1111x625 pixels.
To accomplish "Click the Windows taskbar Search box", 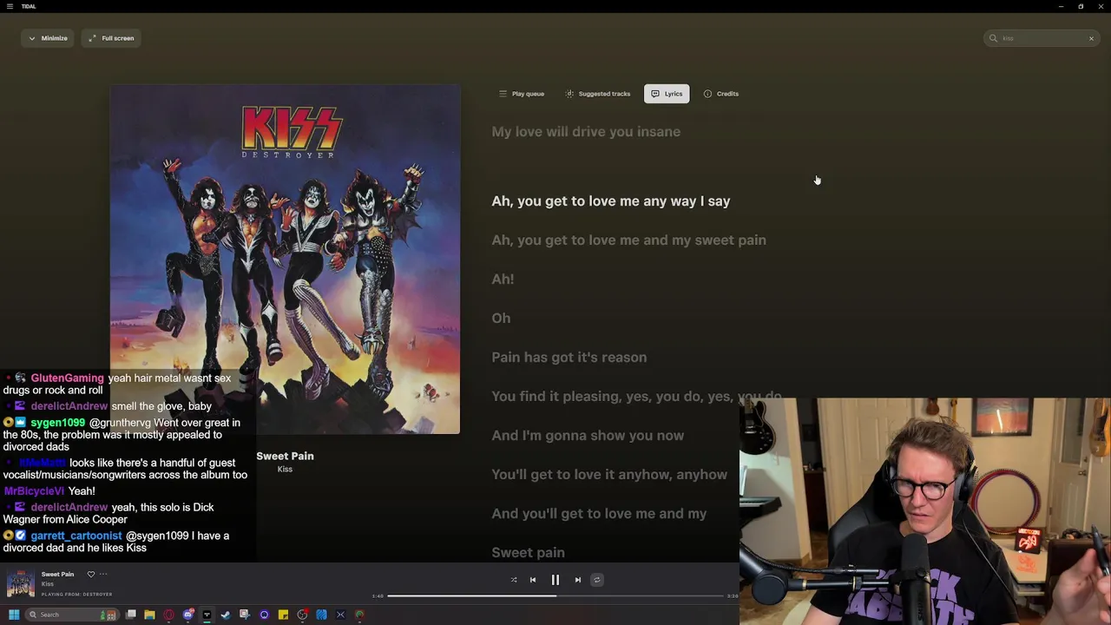I will [x=71, y=615].
